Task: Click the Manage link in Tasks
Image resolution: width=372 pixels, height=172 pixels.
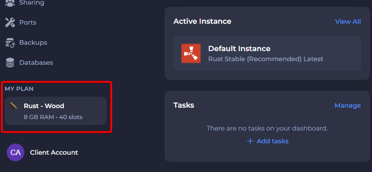Action: pyautogui.click(x=347, y=105)
